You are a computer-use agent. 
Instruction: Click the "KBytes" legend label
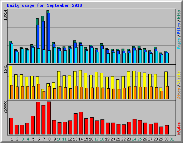click(x=179, y=128)
